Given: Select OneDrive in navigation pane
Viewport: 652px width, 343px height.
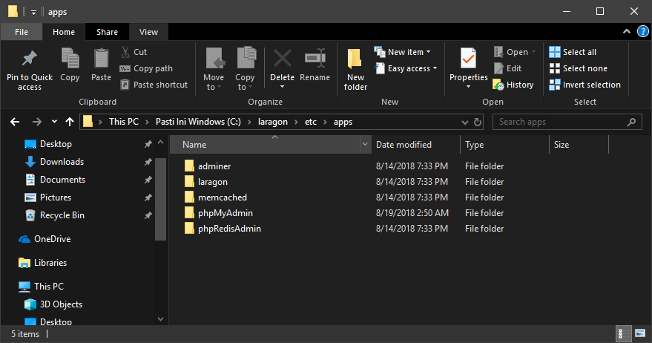Looking at the screenshot, I should point(45,239).
